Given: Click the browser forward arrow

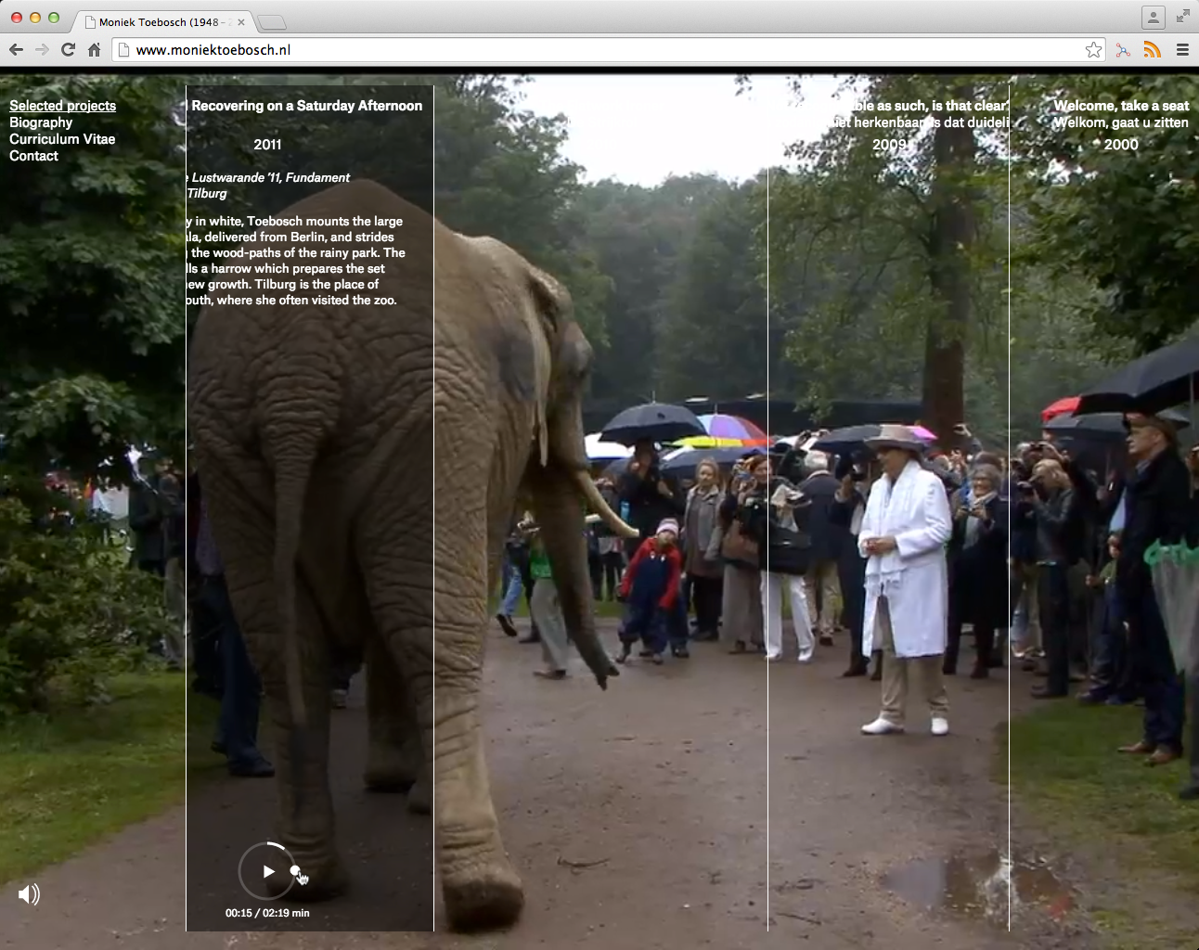Looking at the screenshot, I should pyautogui.click(x=42, y=50).
